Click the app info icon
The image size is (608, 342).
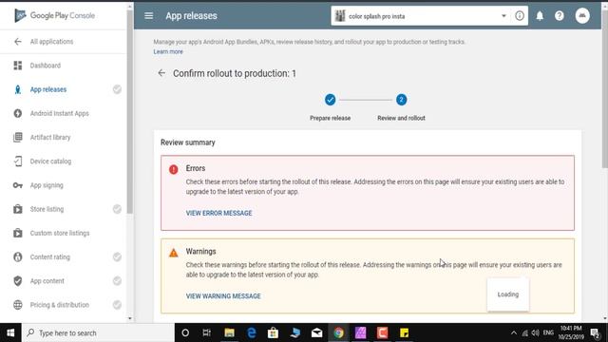click(x=520, y=16)
